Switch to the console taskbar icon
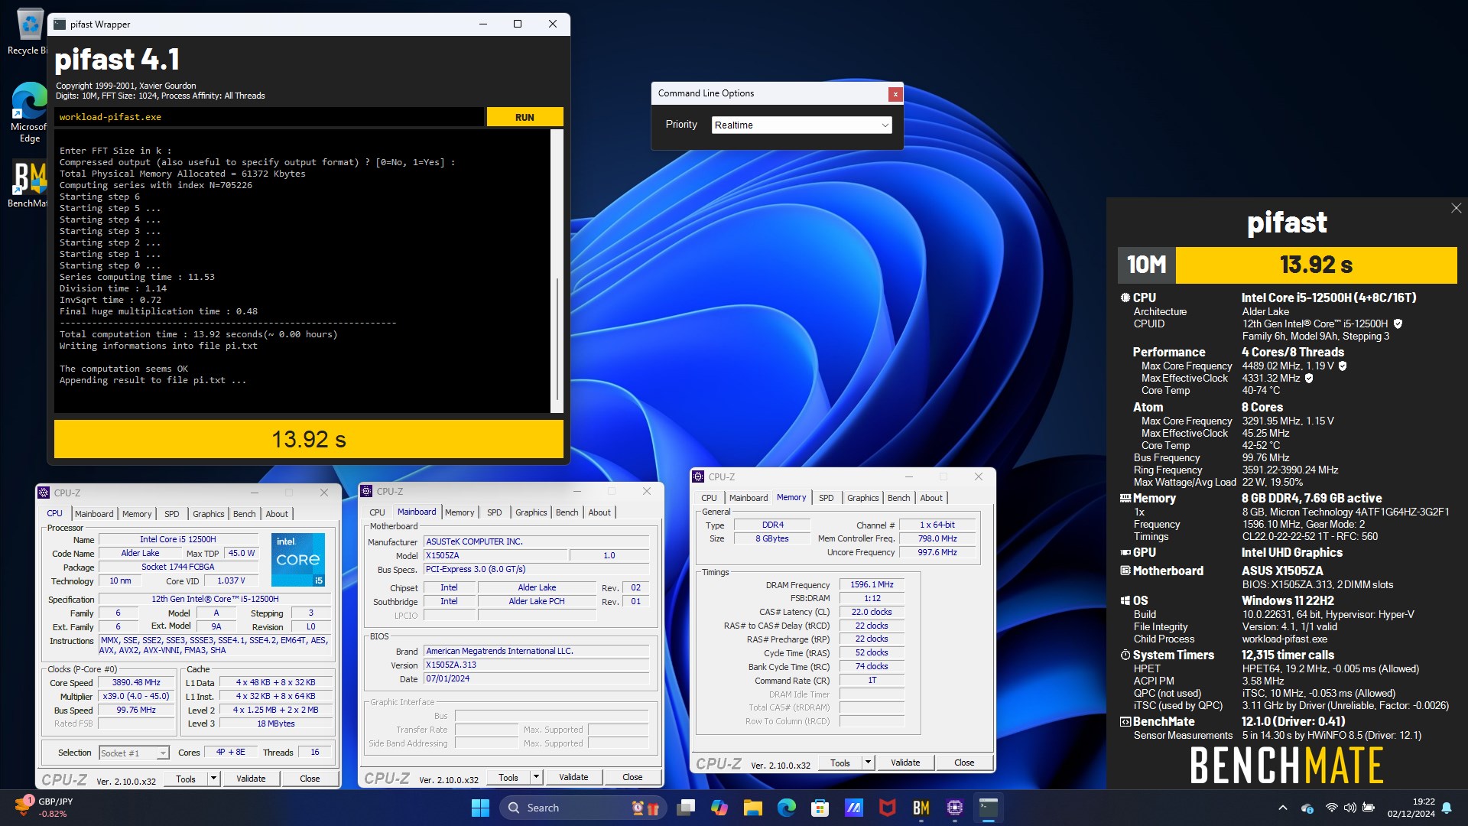 tap(989, 808)
